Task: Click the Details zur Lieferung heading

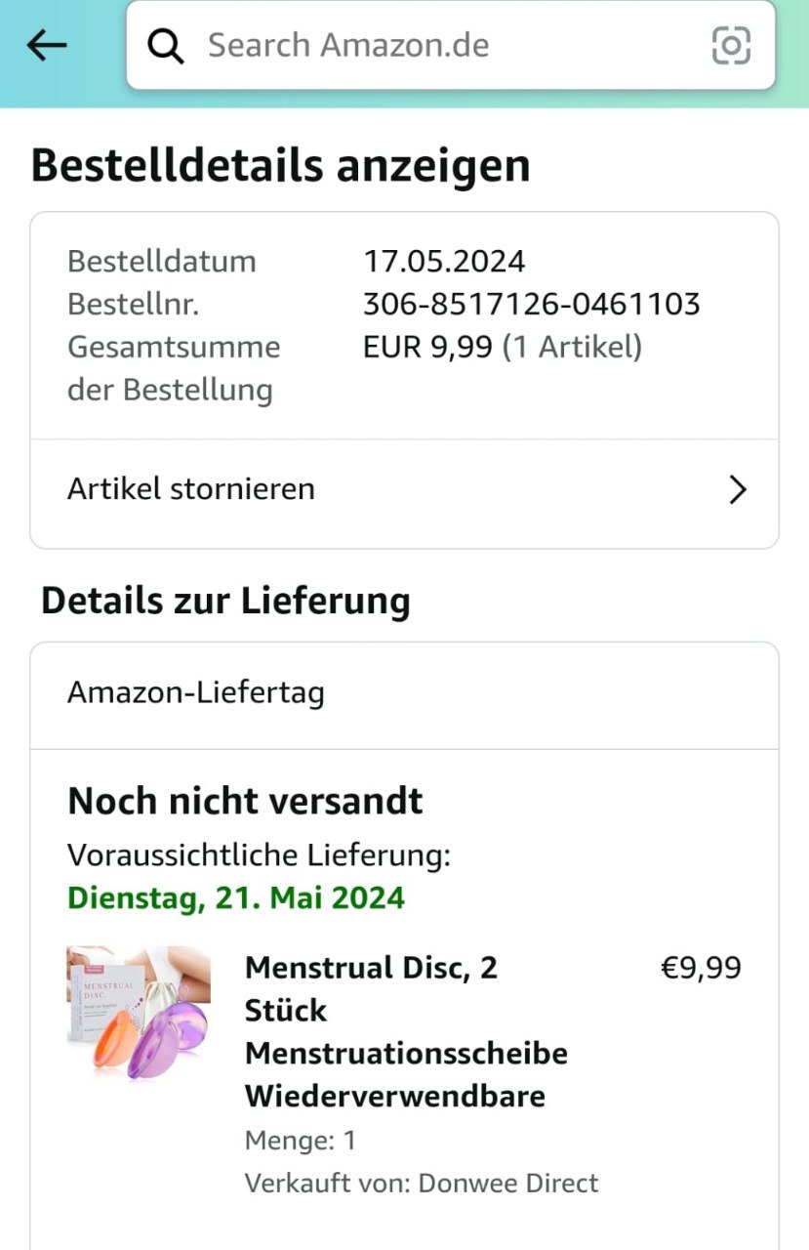Action: (x=225, y=601)
